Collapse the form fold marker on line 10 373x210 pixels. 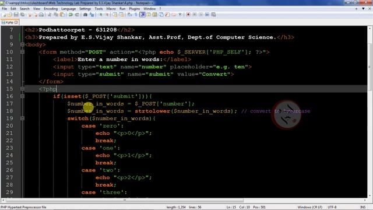[22, 52]
